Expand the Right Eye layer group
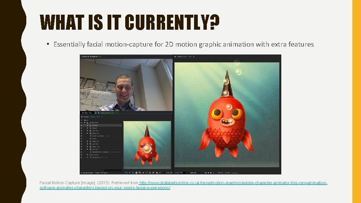 tap(87, 133)
